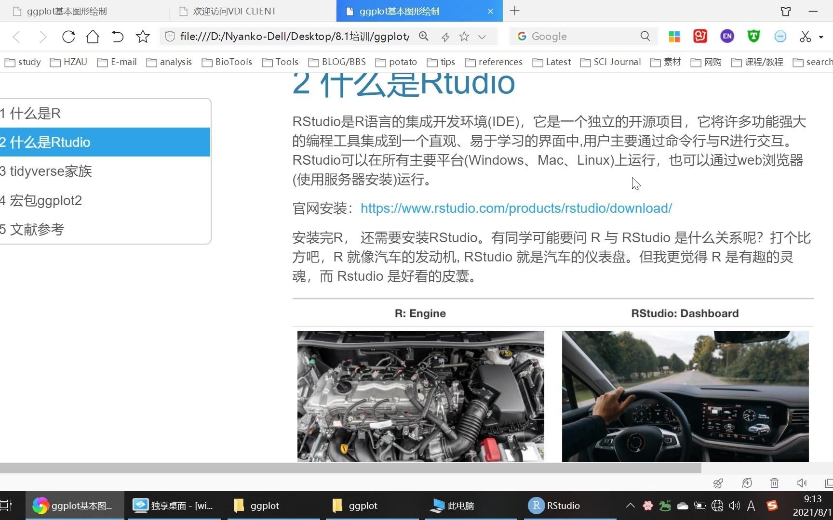This screenshot has height=520, width=833.
Task: Open the screenshot tool dropdown arrow
Action: coord(821,37)
